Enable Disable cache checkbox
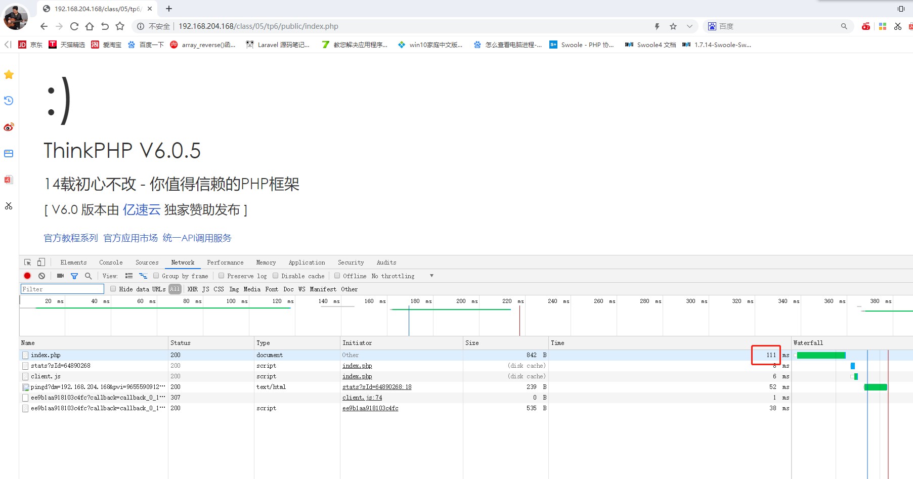Screen dimensions: 913x479 [x=275, y=276]
